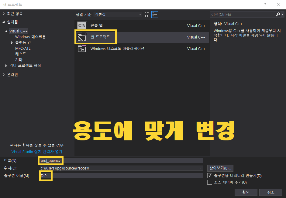Screen dimensions: 286x198
Task: Enable the add to source control checkbox
Action: [210, 182]
